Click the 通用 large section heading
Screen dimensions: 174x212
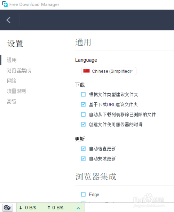tap(83, 42)
